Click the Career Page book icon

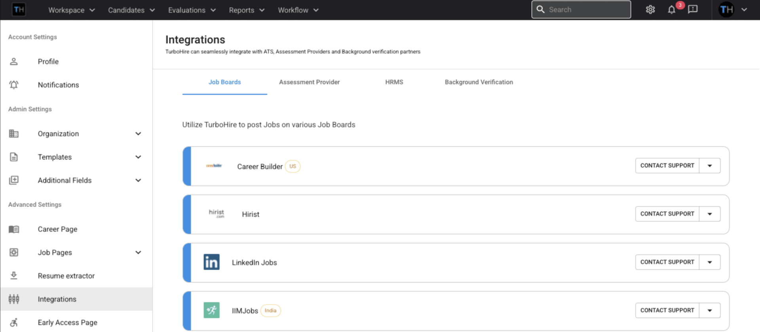pos(14,229)
